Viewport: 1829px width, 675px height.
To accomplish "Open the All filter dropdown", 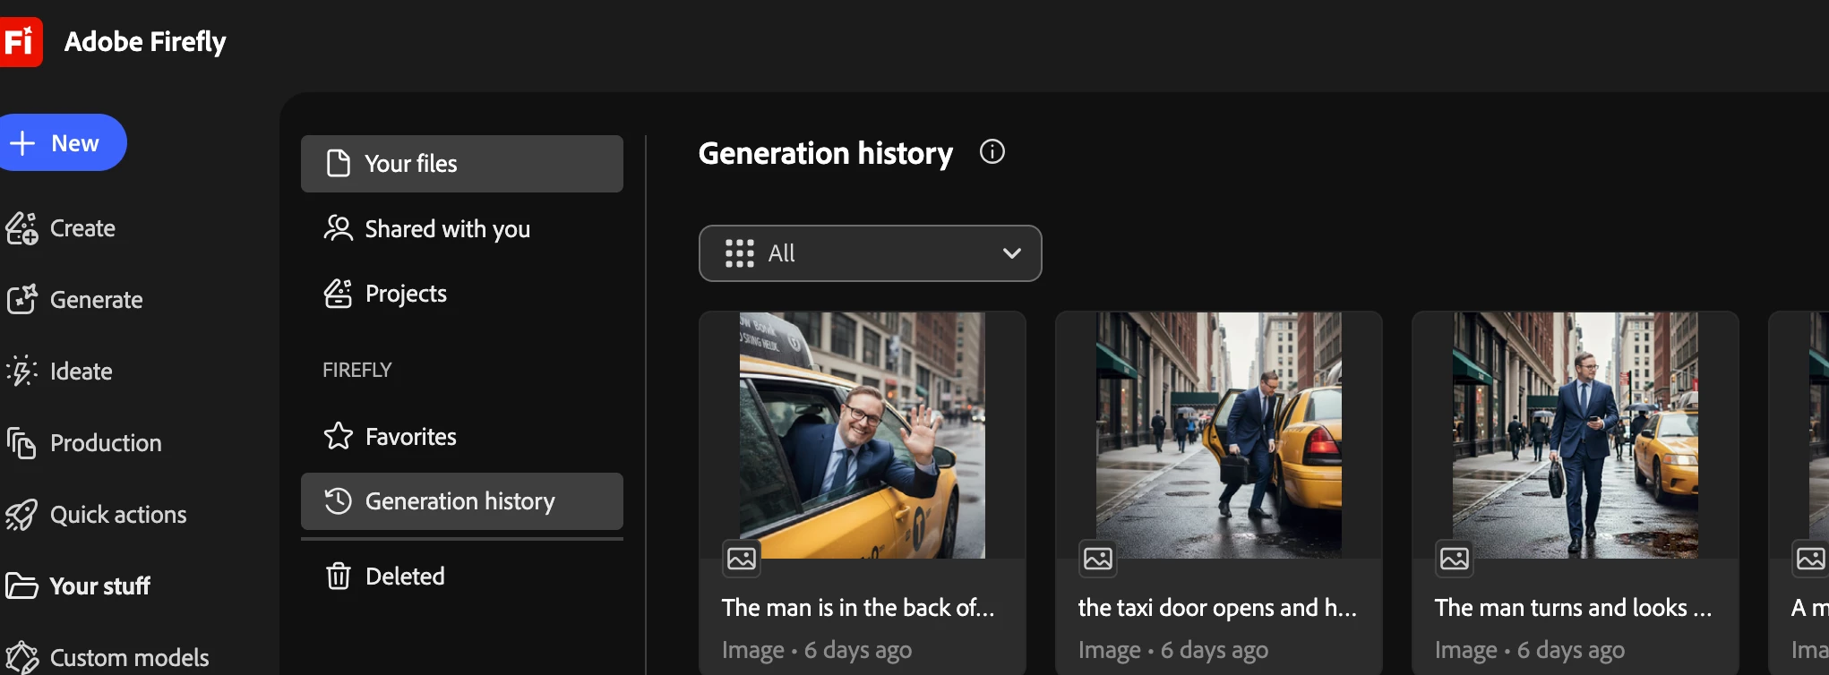I will [x=871, y=253].
